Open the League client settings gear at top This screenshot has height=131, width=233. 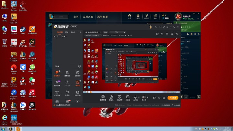[194, 13]
